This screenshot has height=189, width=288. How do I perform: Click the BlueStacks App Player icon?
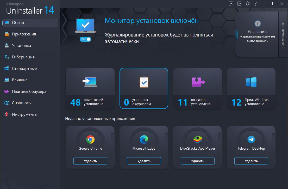pos(198,139)
